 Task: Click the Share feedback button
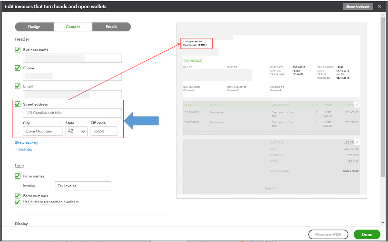(x=358, y=7)
